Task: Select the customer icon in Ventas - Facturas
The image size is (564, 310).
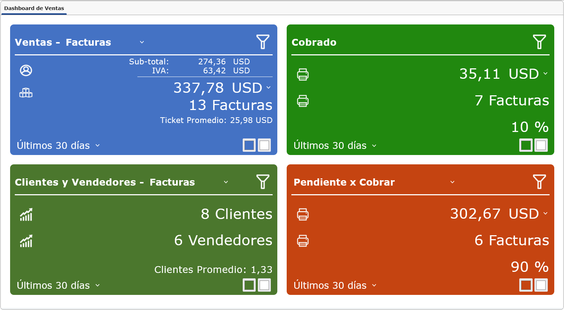Action: tap(26, 71)
